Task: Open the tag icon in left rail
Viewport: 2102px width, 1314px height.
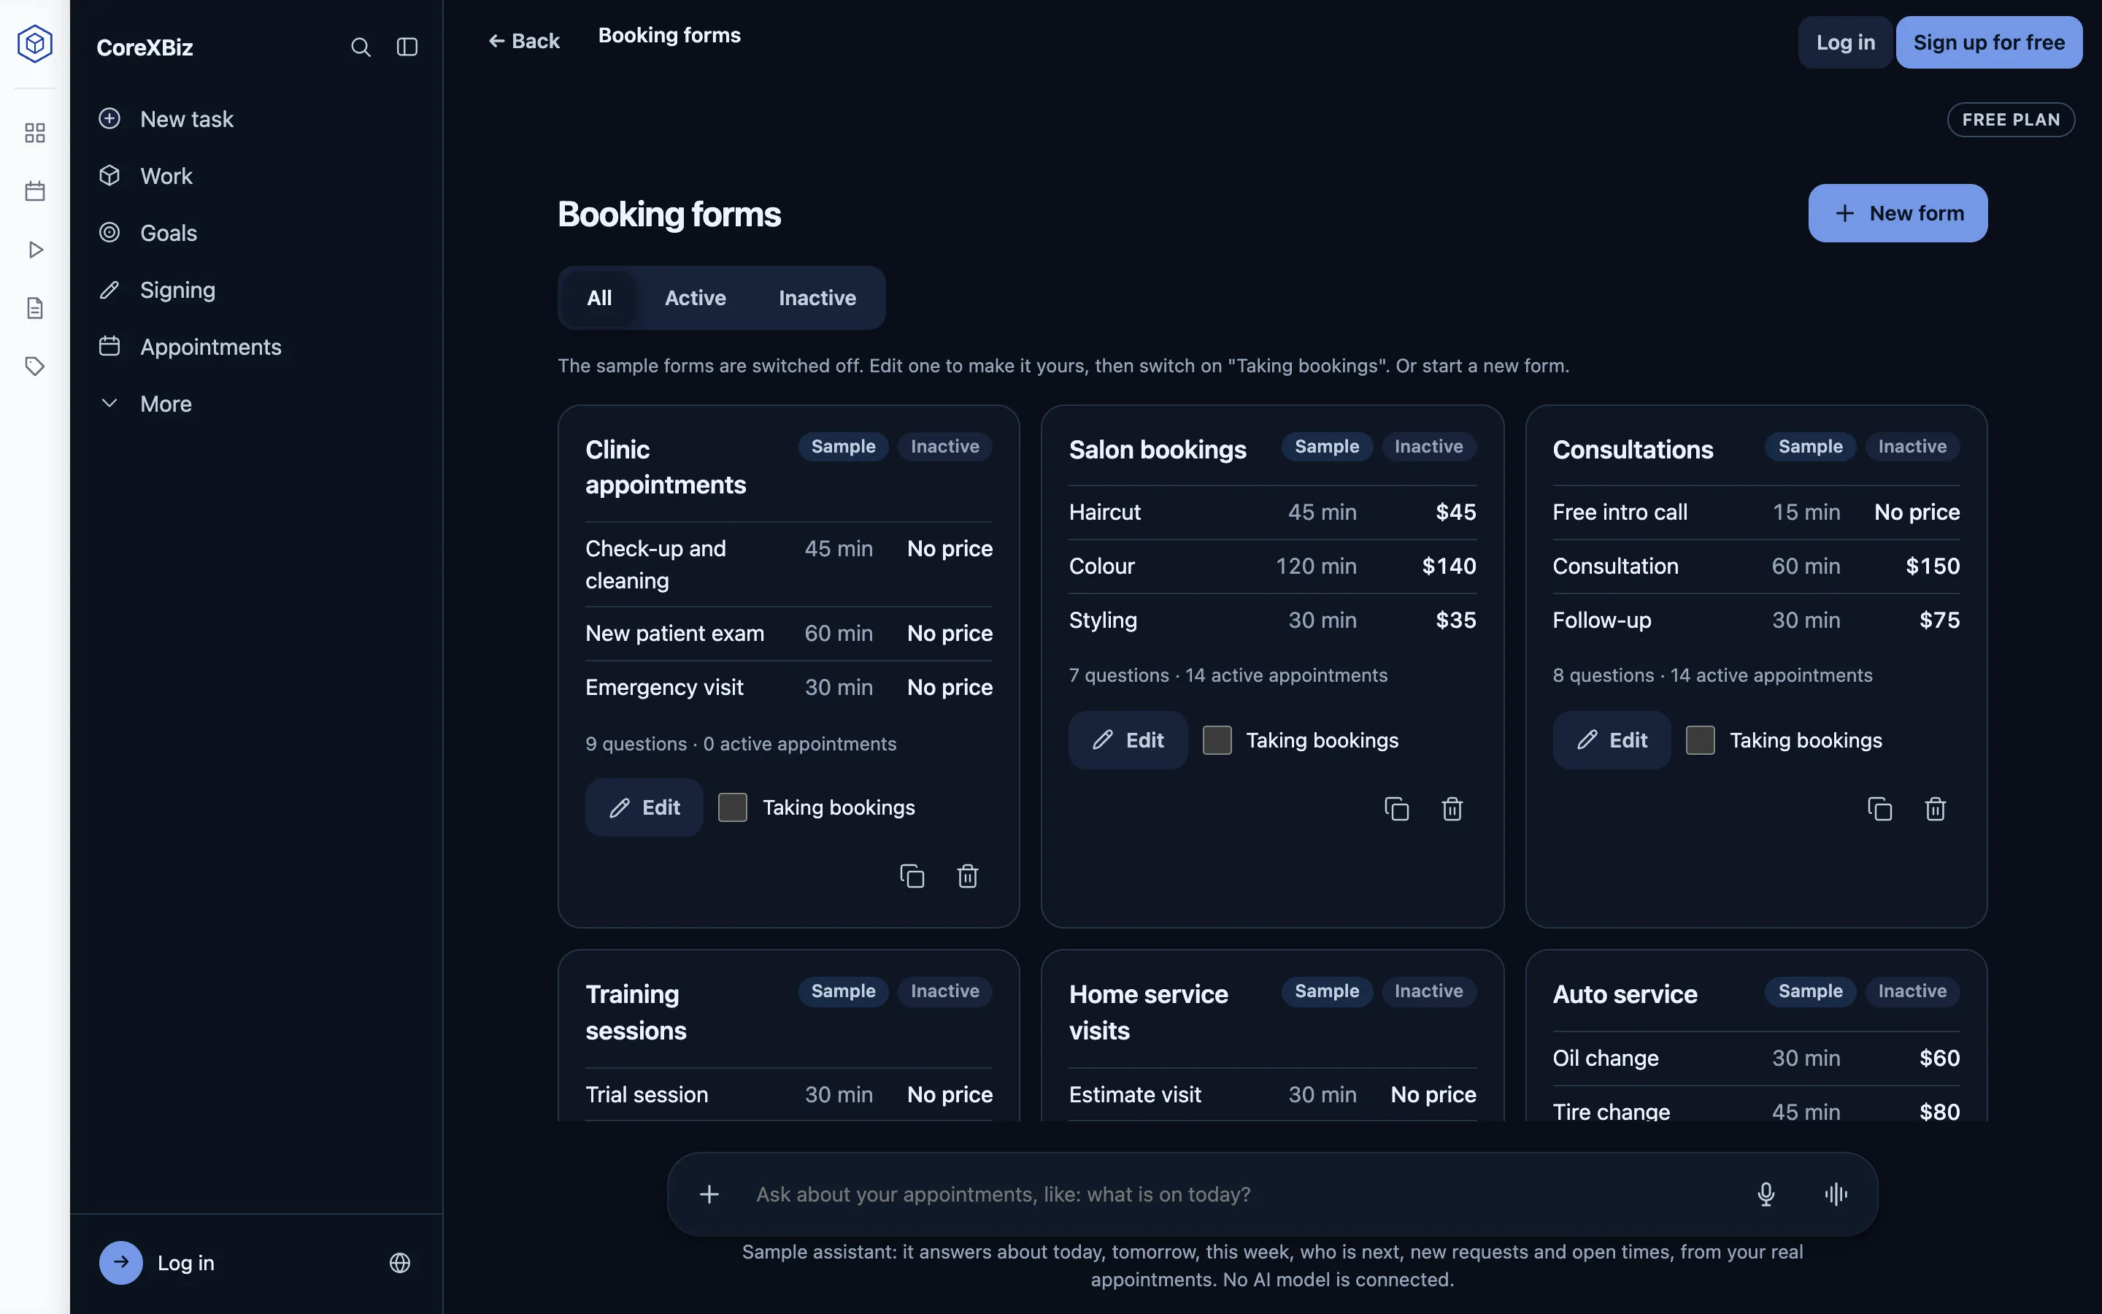Action: 35,366
